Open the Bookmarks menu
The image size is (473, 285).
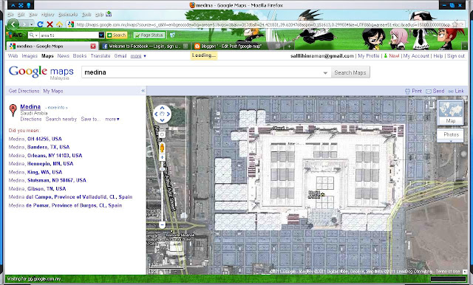pos(68,14)
